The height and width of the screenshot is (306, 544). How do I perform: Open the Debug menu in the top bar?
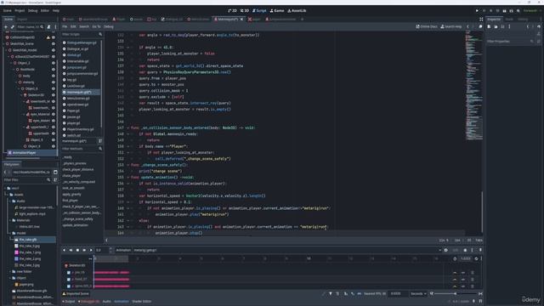tap(32, 11)
